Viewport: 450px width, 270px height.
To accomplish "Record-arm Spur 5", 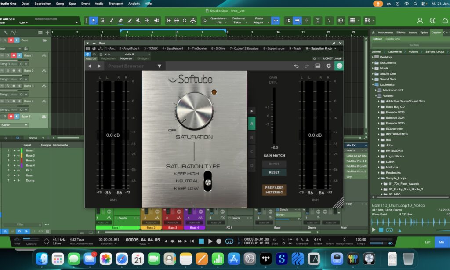I will (11, 116).
